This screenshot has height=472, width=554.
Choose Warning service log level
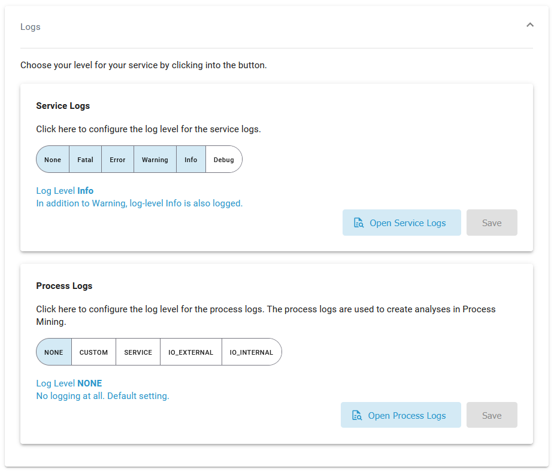[x=155, y=160]
